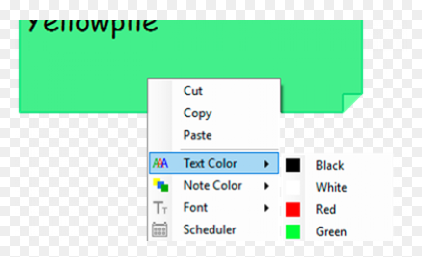Choose the Font menu entry

214,208
